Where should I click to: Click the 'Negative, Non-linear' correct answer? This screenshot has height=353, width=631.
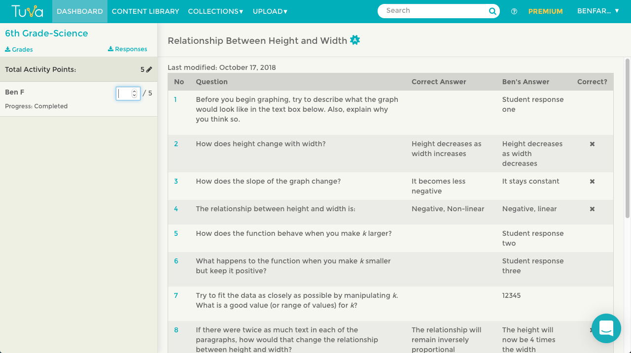point(448,209)
